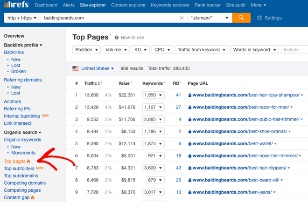
Task: Open the Alerts menu item
Action: tap(69, 5)
